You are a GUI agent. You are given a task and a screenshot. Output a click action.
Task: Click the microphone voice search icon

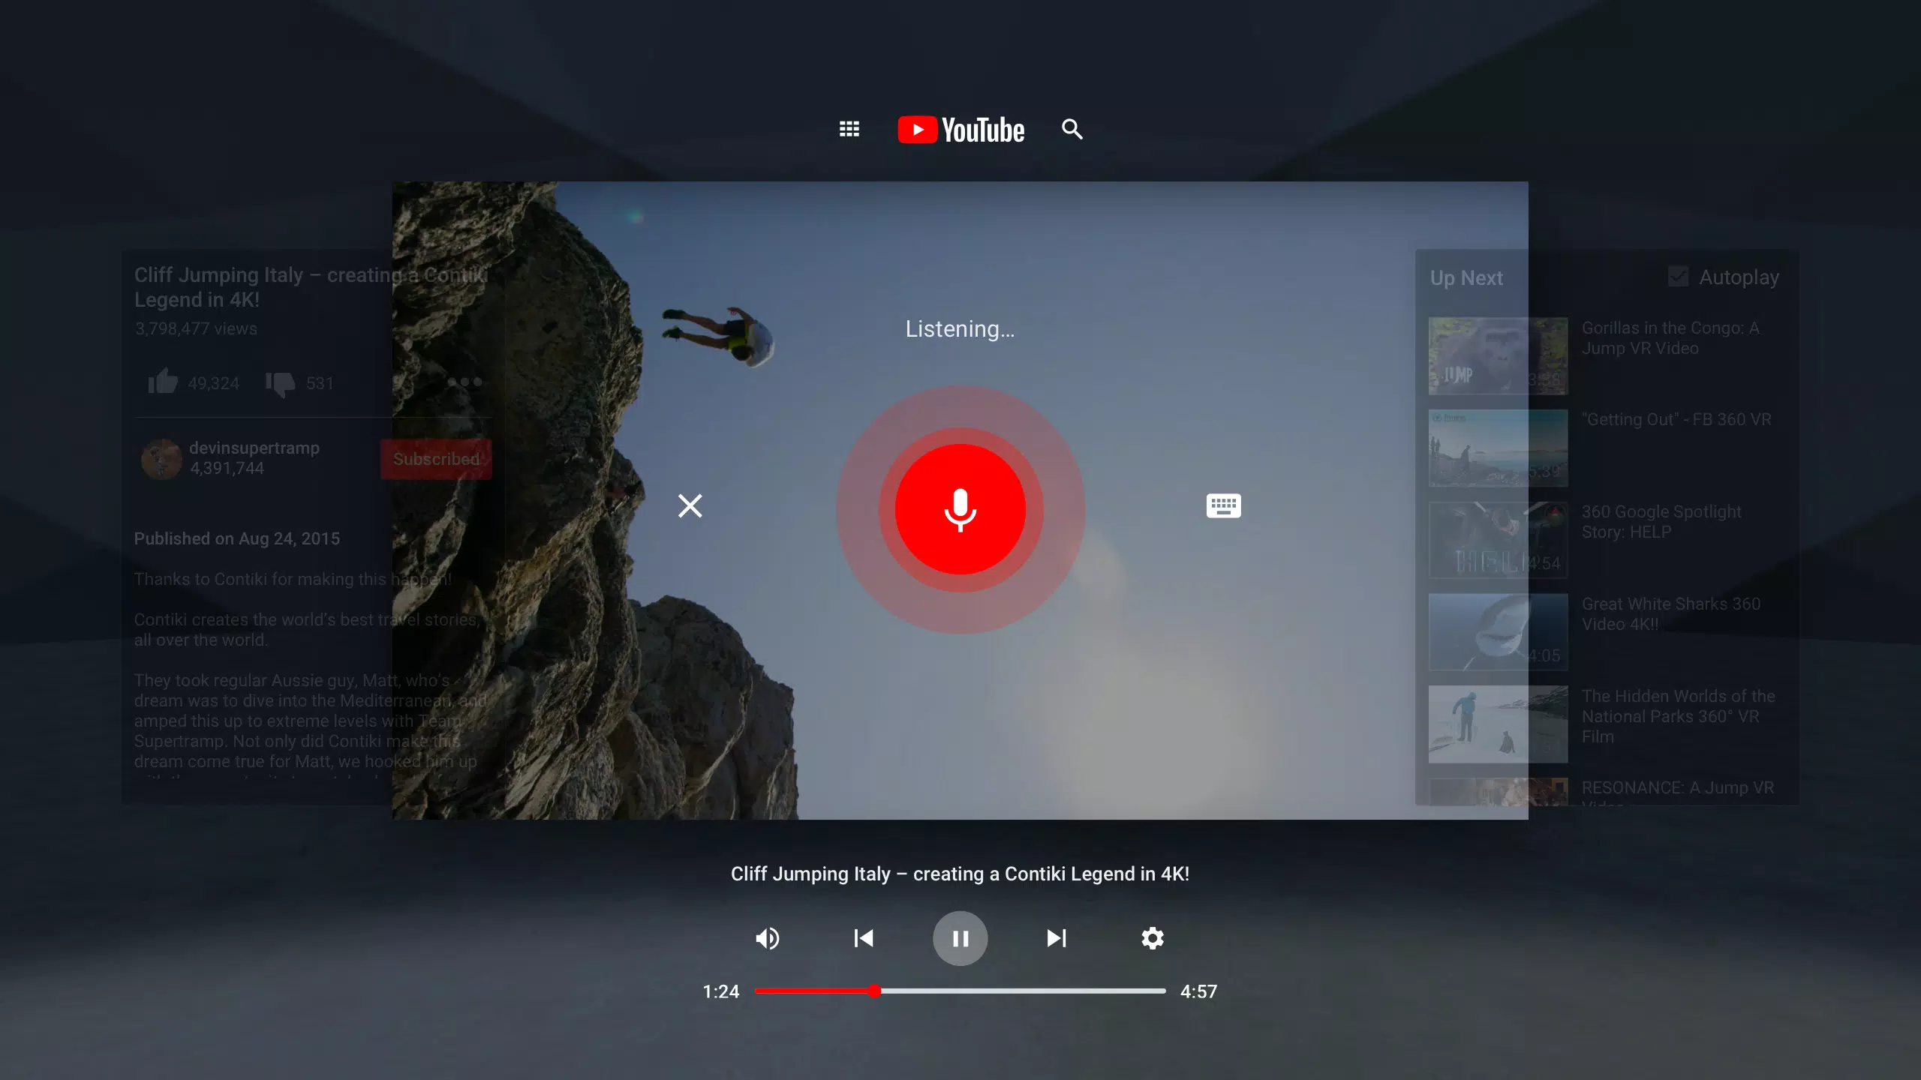tap(960, 508)
